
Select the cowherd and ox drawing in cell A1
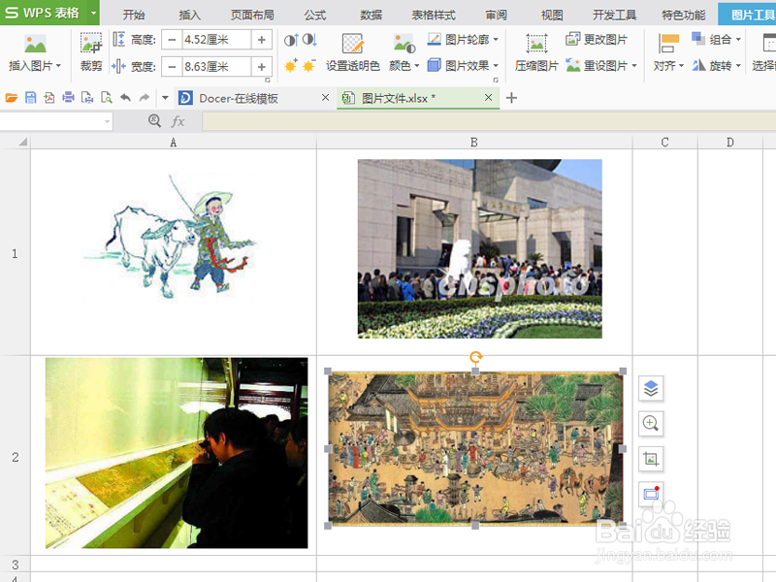click(170, 237)
